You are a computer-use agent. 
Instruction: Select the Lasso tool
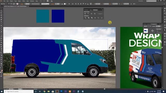pyautogui.click(x=1, y=15)
